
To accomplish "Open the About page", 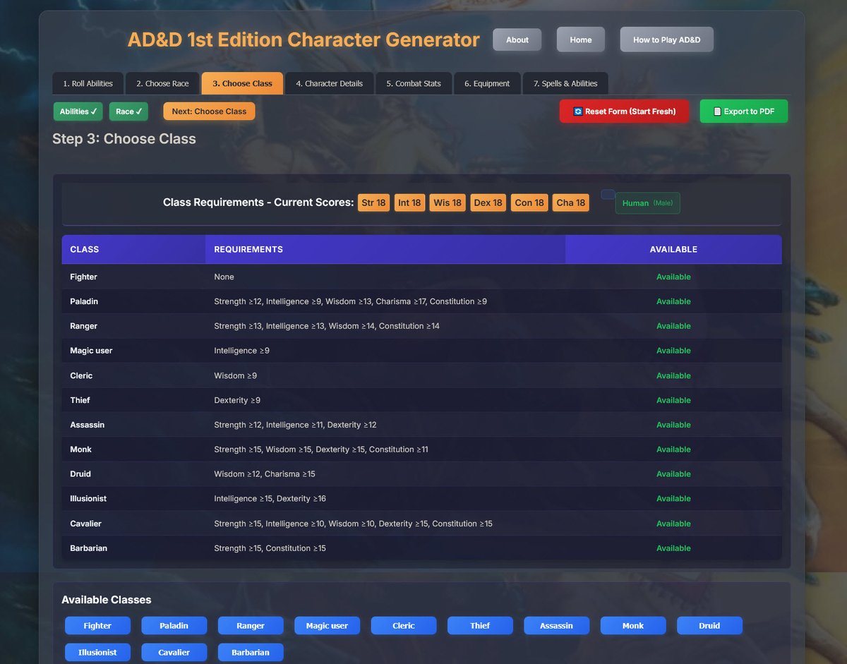I will coord(517,40).
